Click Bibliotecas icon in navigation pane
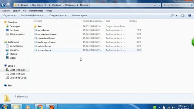This screenshot has height=109, width=194. 5,42
